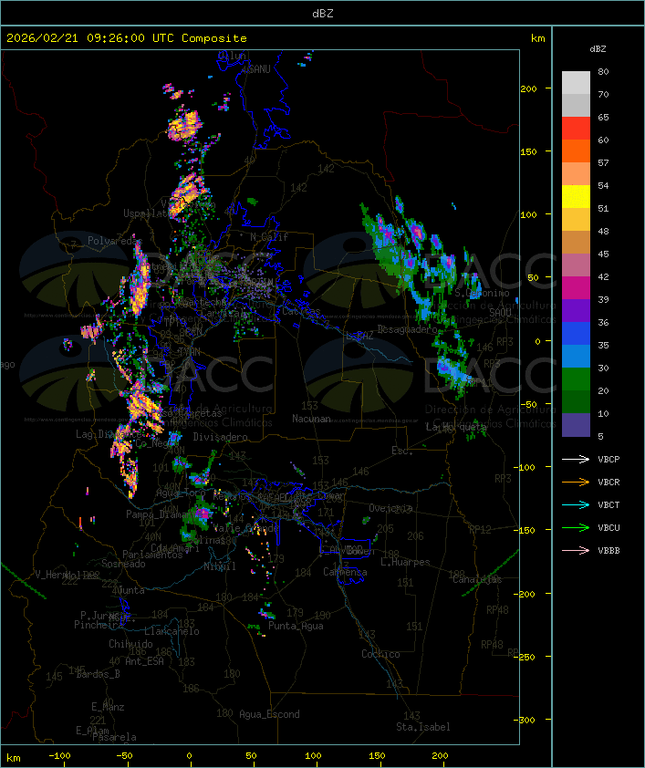Viewport: 645px width, 768px height.
Task: Click the Nacunan place label
Action: (x=311, y=419)
